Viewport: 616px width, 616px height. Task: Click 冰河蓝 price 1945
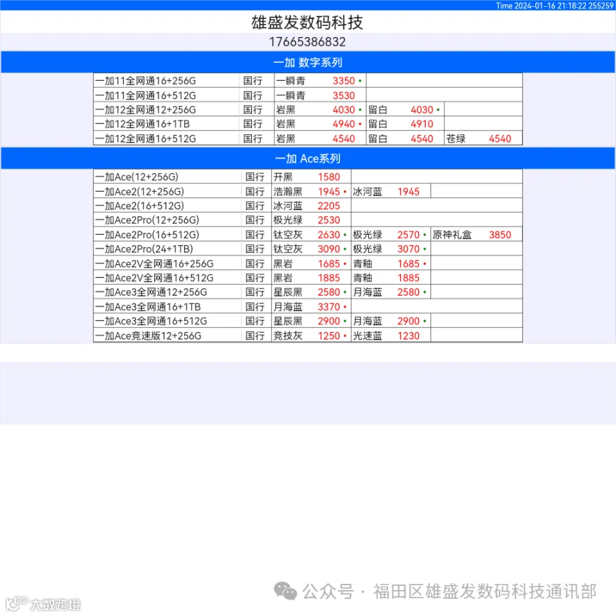(409, 192)
